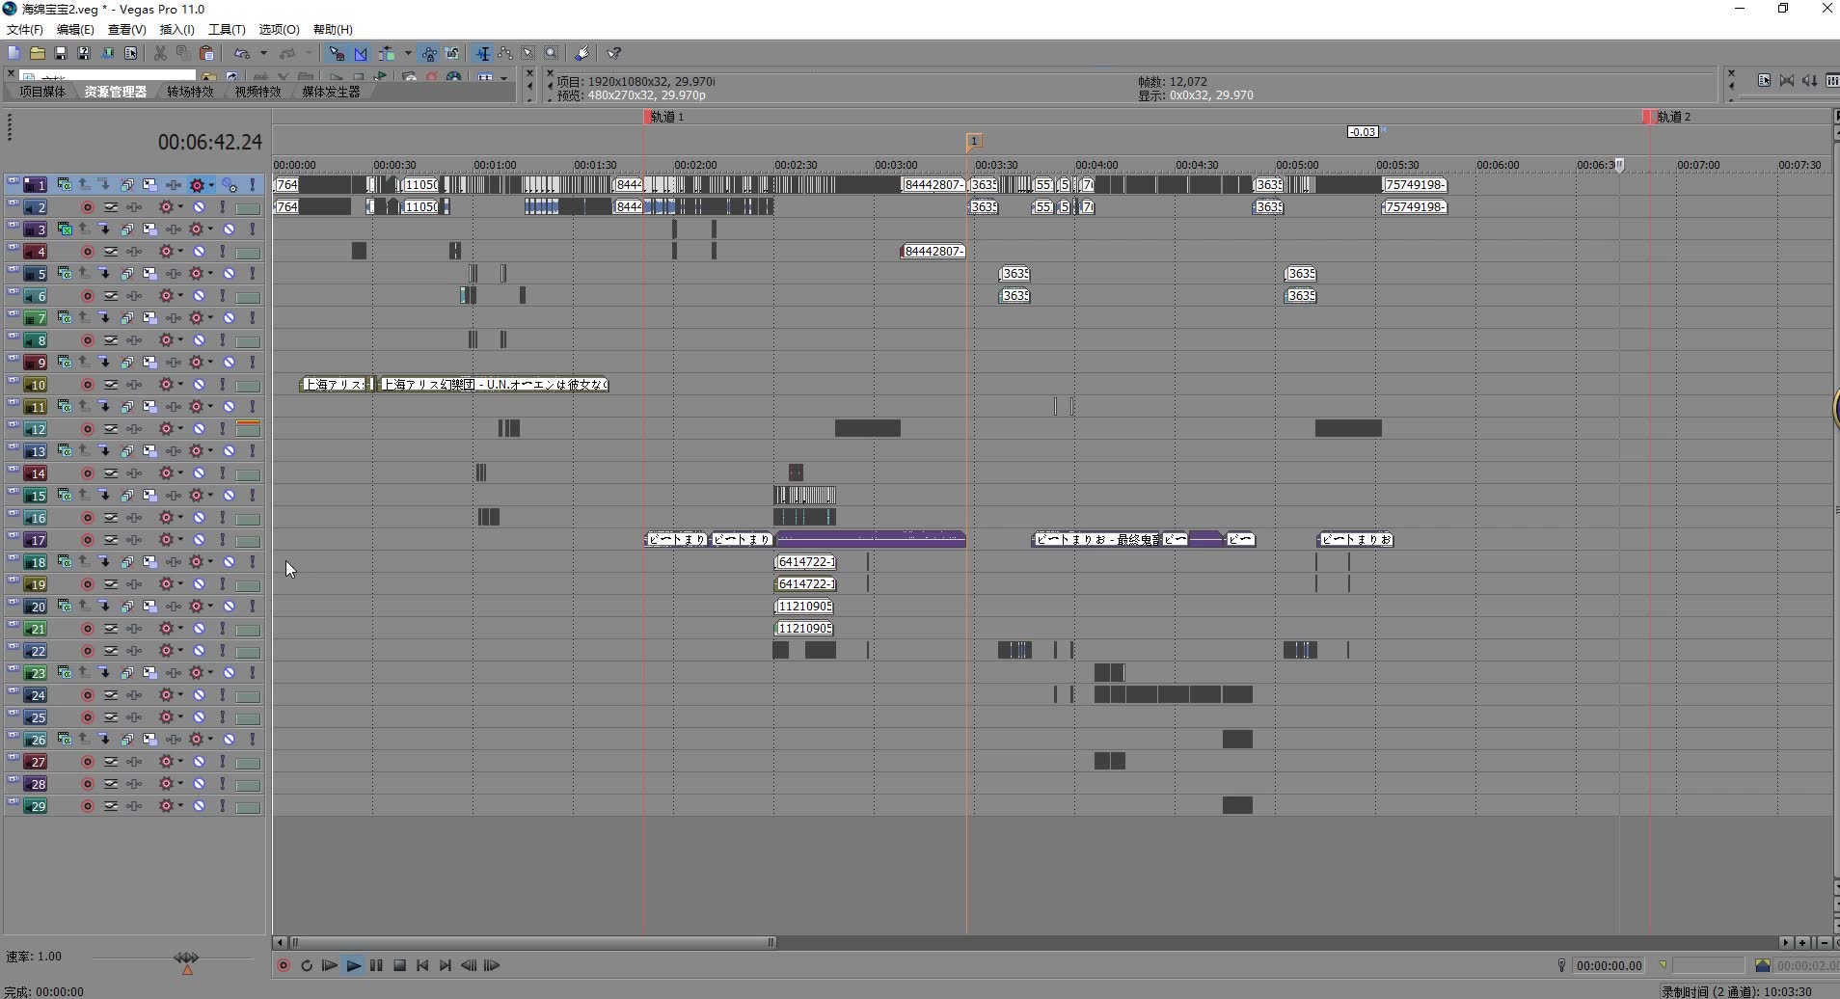Go to end of project
The height and width of the screenshot is (999, 1840).
tap(446, 965)
